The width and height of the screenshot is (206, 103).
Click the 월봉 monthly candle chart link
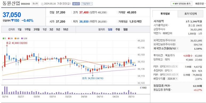tap(126, 29)
